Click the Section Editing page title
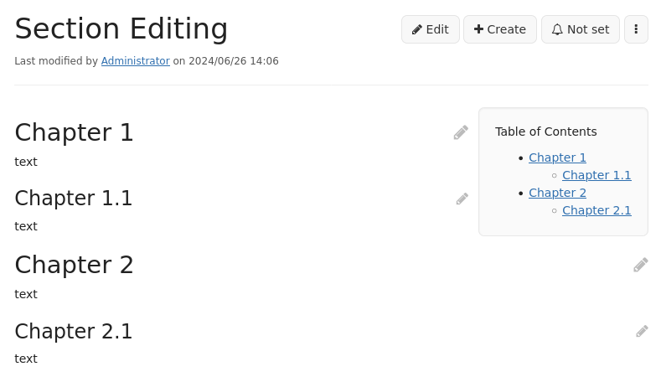The height and width of the screenshot is (377, 661). (x=121, y=29)
